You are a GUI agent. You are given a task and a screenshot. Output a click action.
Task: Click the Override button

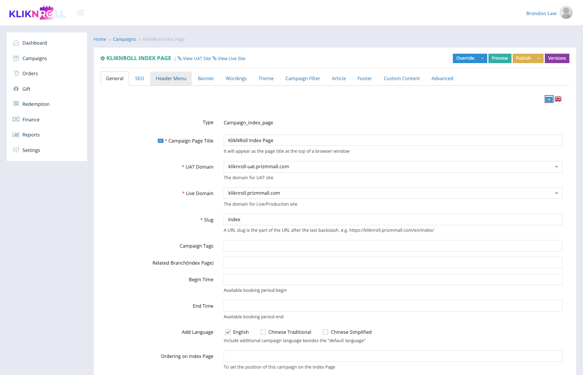[x=465, y=58]
